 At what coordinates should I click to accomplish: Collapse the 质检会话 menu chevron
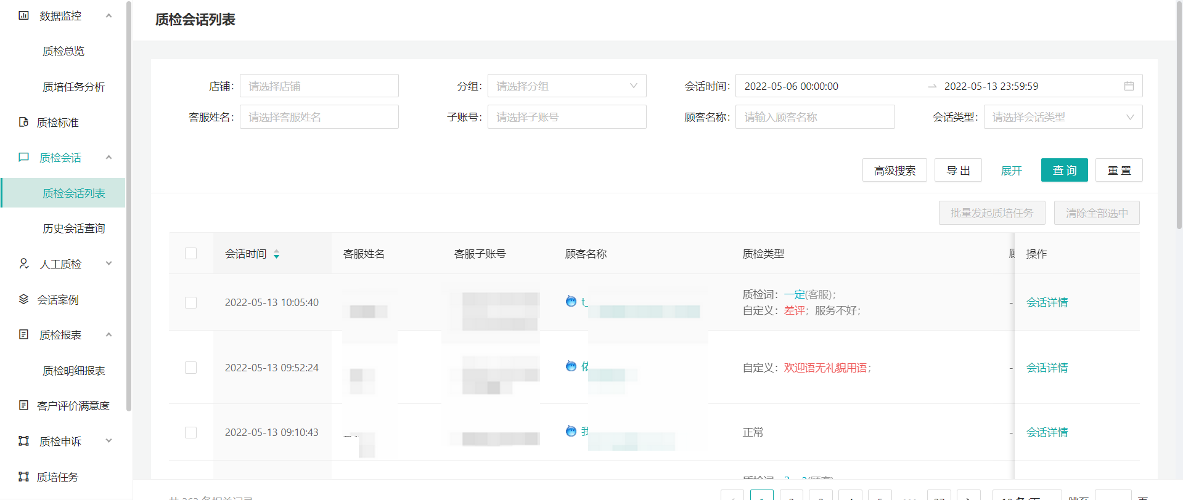[109, 158]
